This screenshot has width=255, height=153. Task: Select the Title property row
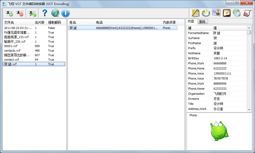[x=217, y=104]
